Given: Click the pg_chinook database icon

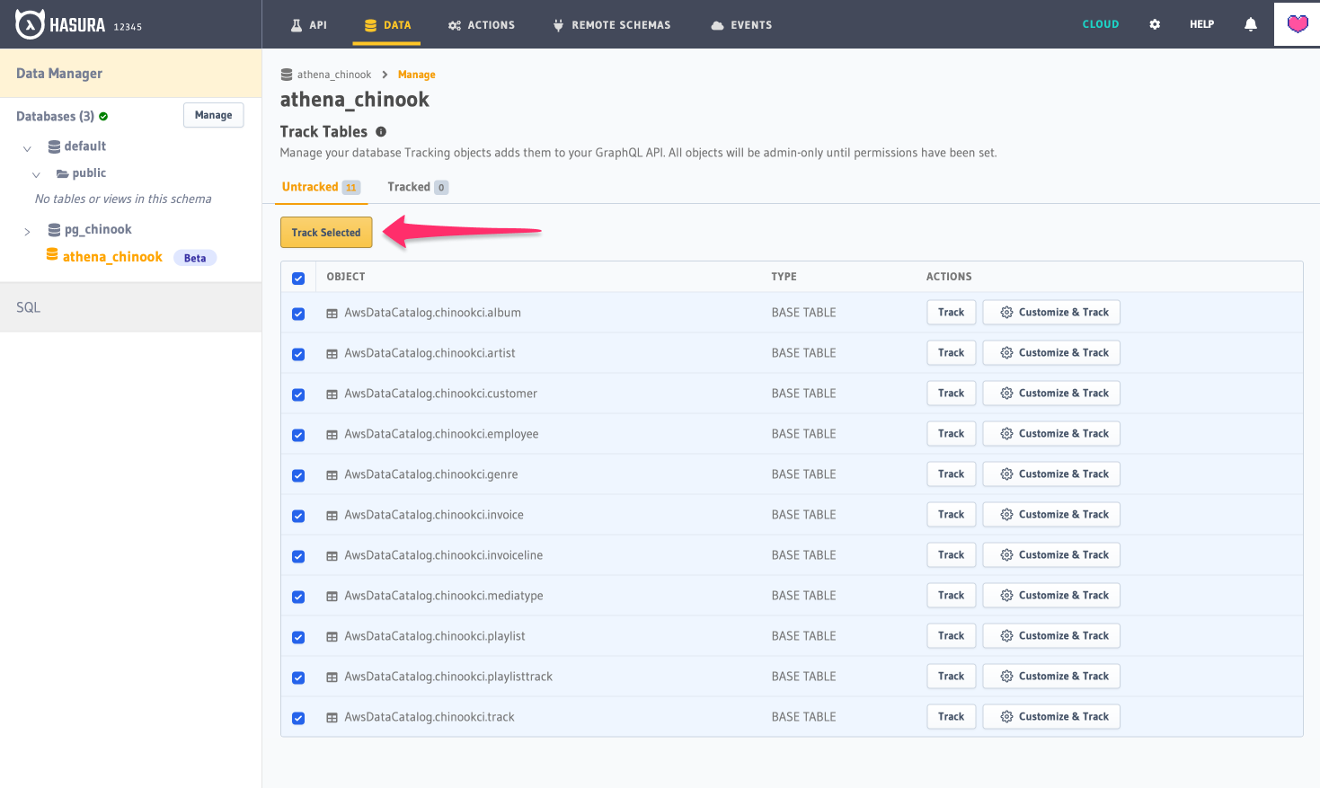Looking at the screenshot, I should point(54,230).
